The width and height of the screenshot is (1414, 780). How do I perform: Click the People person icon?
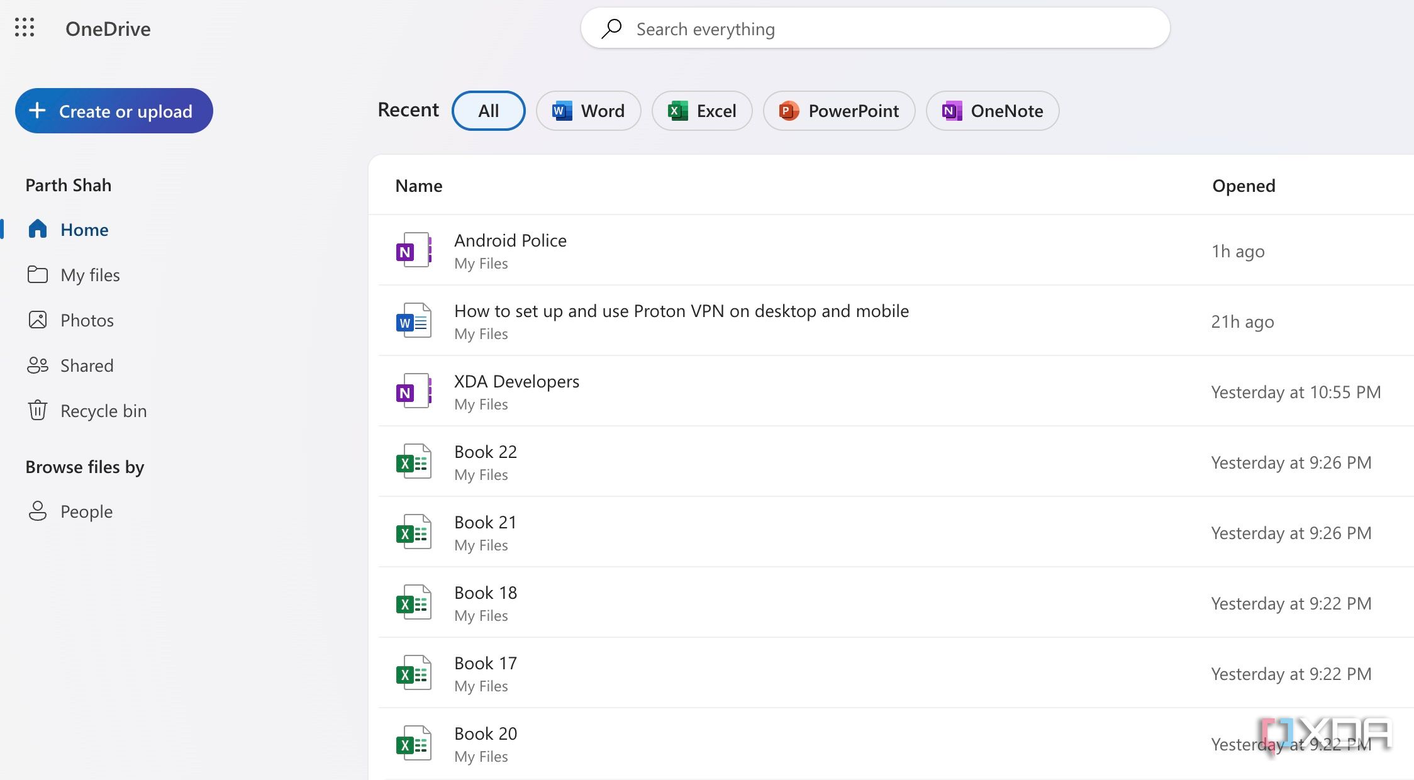pyautogui.click(x=38, y=511)
